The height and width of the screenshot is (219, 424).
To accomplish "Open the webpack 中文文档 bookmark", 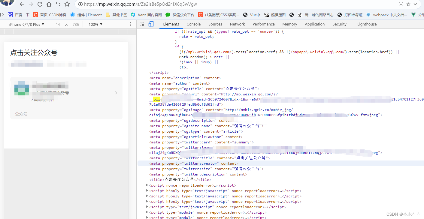I will [387, 15].
